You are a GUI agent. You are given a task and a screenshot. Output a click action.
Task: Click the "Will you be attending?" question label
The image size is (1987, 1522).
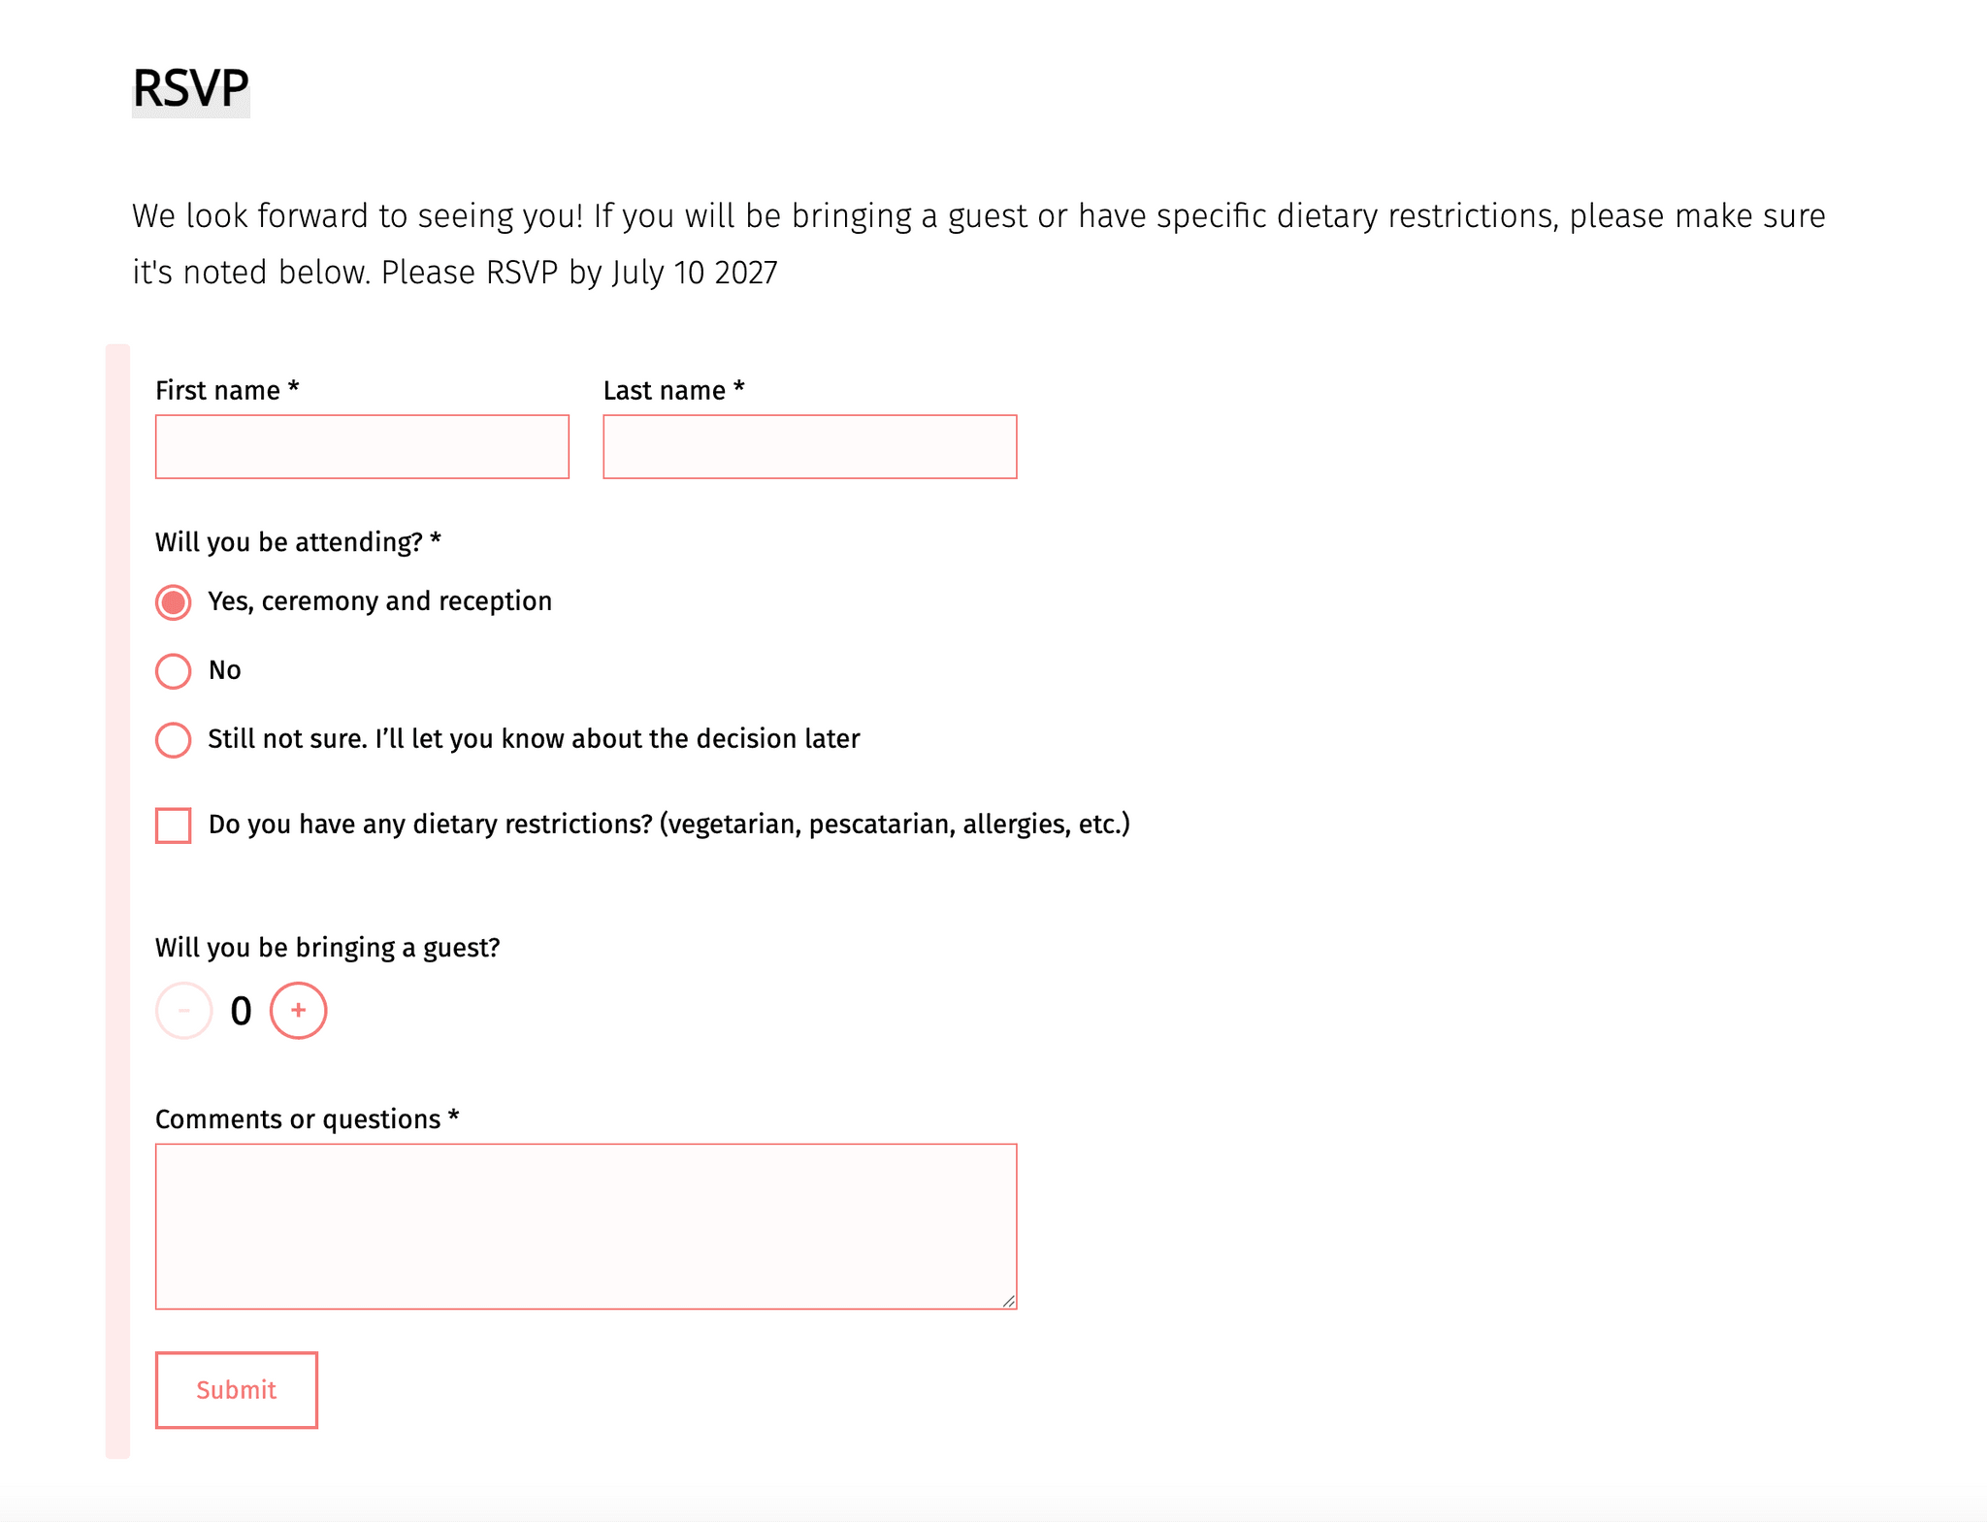click(x=298, y=542)
